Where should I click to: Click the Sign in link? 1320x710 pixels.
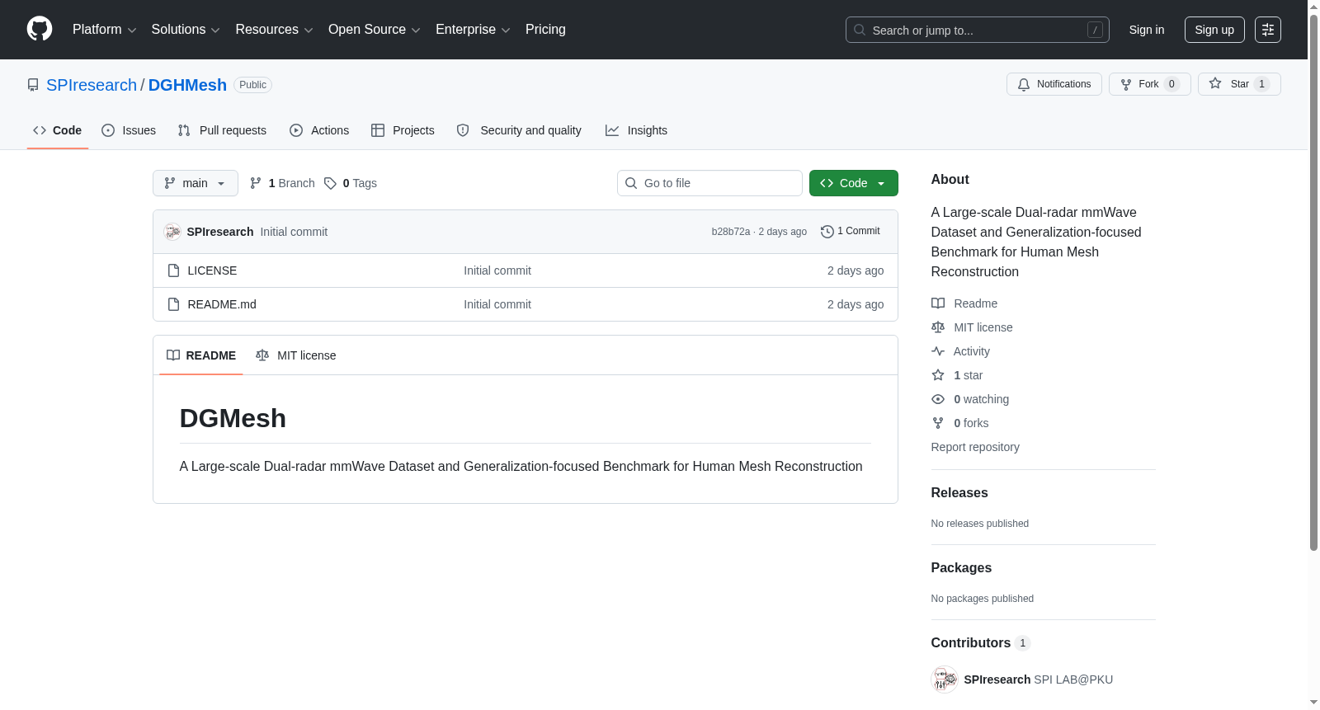1147,30
